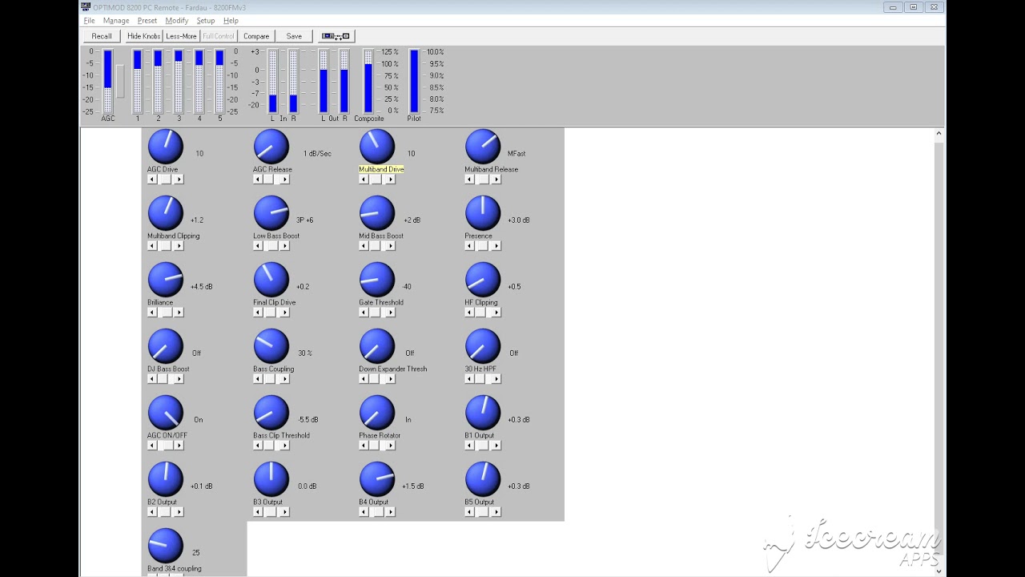This screenshot has height=577, width=1025.
Task: Click the B5 Output knob
Action: 483,479
